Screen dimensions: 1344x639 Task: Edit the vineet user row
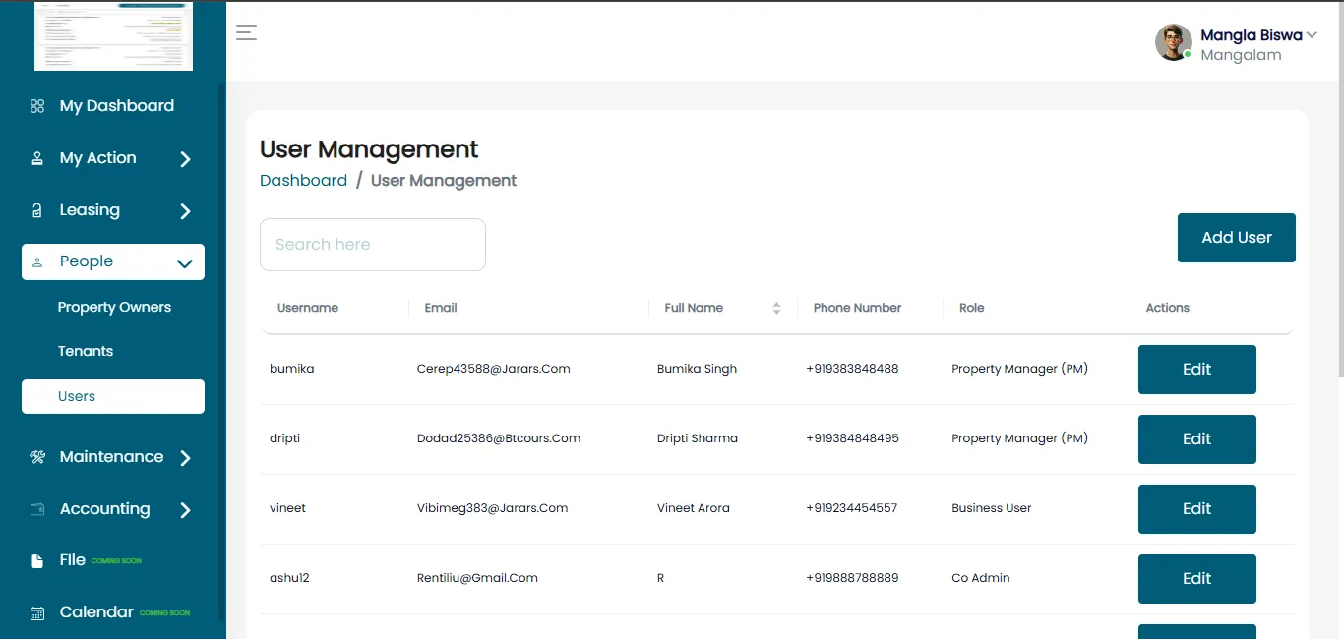pos(1197,509)
